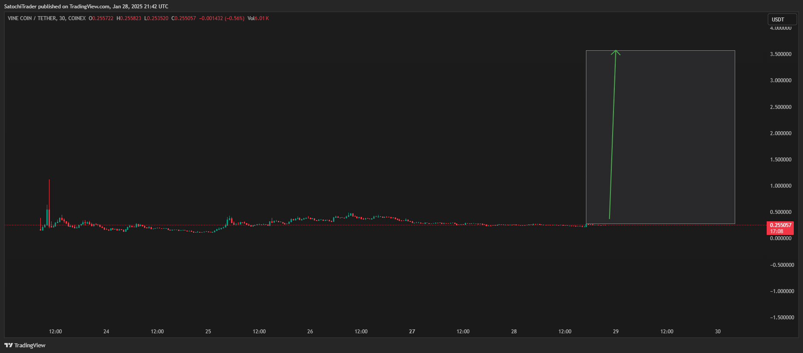Click the 2.500000 price axis label
This screenshot has width=803, height=353.
pyautogui.click(x=781, y=107)
